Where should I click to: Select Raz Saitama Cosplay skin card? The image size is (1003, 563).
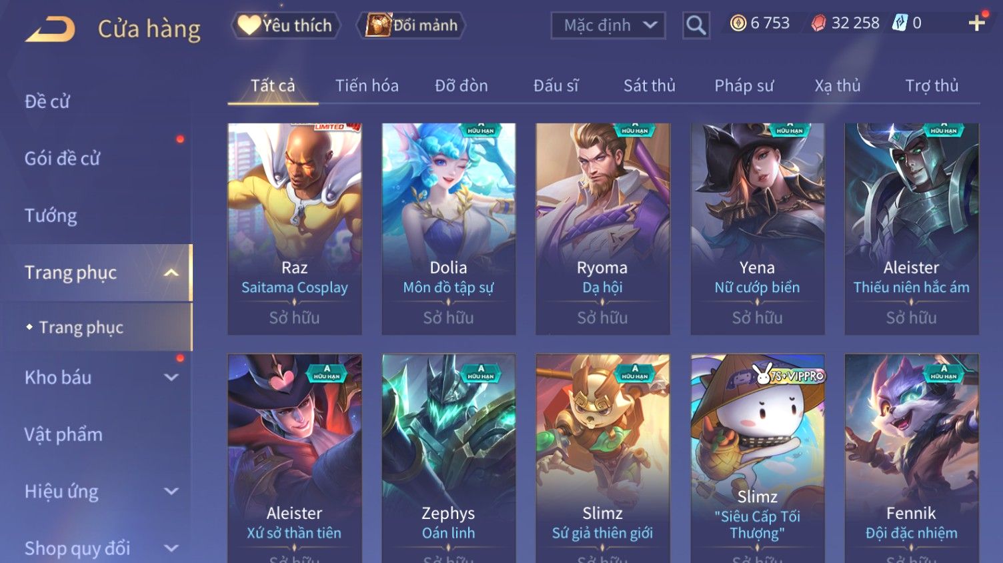[x=295, y=229]
